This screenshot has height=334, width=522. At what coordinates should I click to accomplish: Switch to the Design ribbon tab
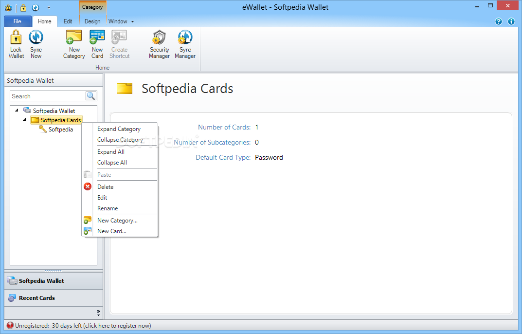pos(92,21)
